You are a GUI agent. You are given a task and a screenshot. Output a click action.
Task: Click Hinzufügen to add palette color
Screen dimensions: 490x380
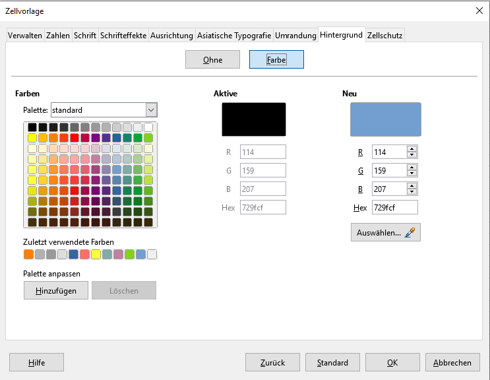(56, 290)
